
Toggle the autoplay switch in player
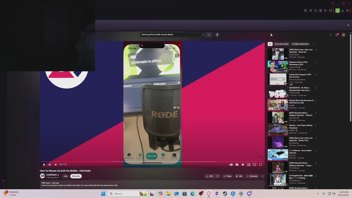click(x=231, y=165)
